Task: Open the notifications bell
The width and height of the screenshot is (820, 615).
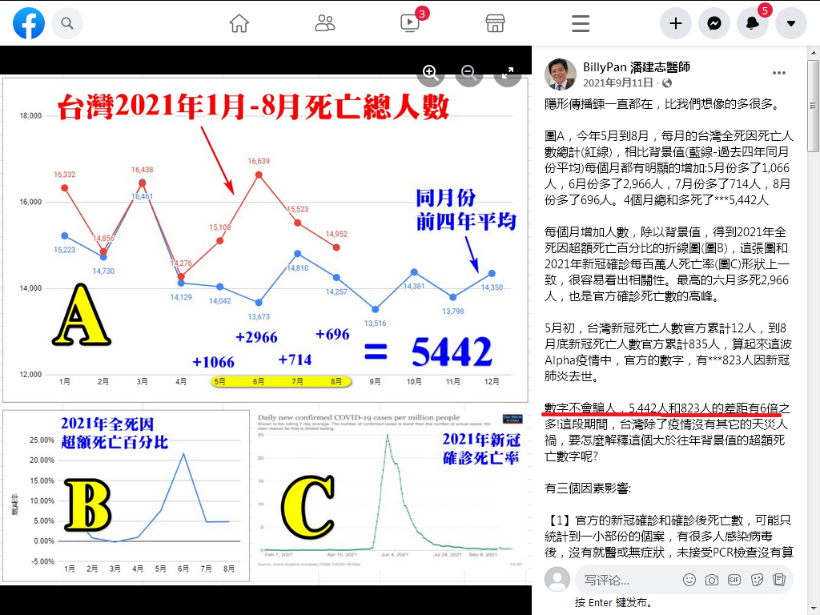Action: [753, 23]
